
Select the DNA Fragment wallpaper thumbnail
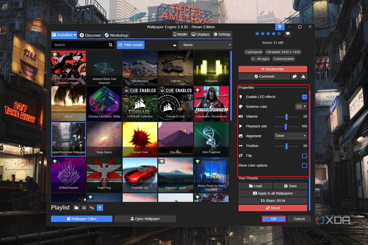click(211, 139)
